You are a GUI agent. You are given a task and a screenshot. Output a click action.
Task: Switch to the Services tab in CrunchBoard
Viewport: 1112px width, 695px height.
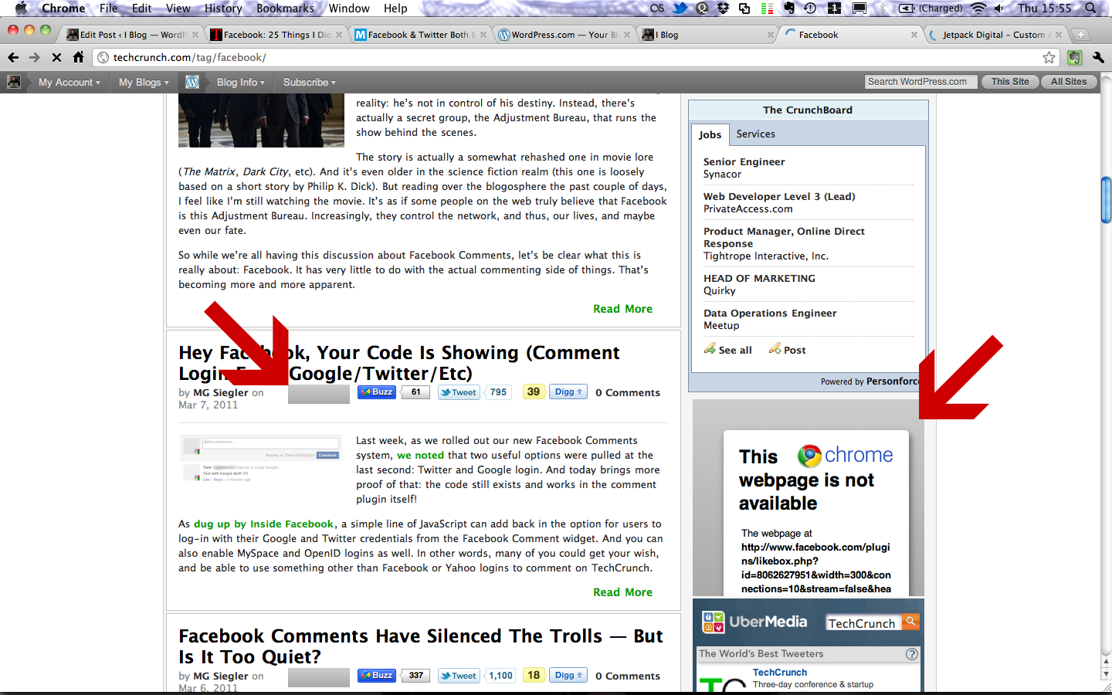755,134
